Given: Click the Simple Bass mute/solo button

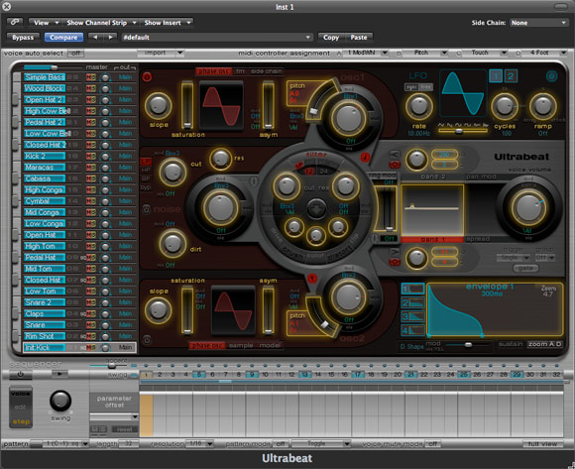Looking at the screenshot, I should point(91,77).
